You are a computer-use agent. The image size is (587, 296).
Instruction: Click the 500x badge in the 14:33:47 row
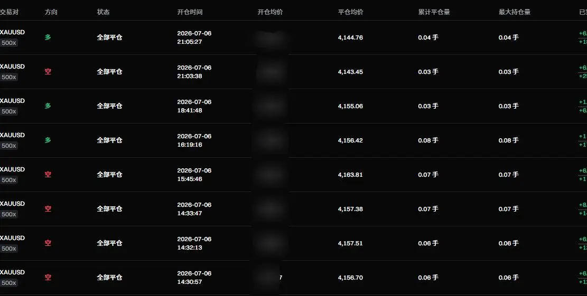(x=8, y=214)
